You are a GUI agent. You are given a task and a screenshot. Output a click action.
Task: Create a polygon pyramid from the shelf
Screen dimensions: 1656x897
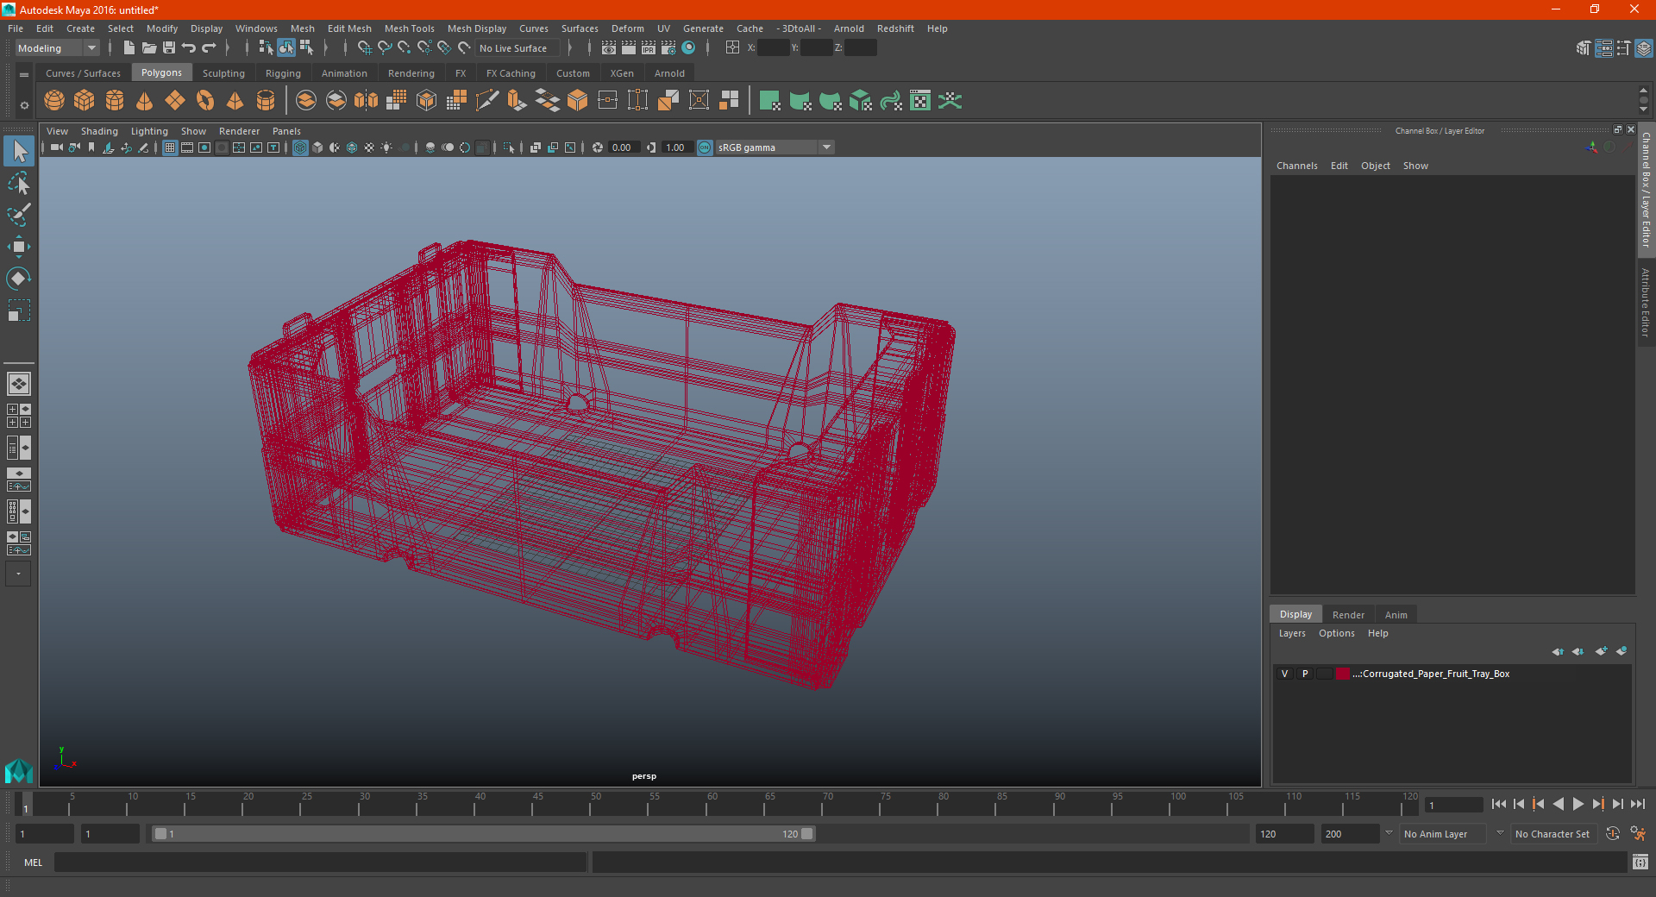coord(235,101)
